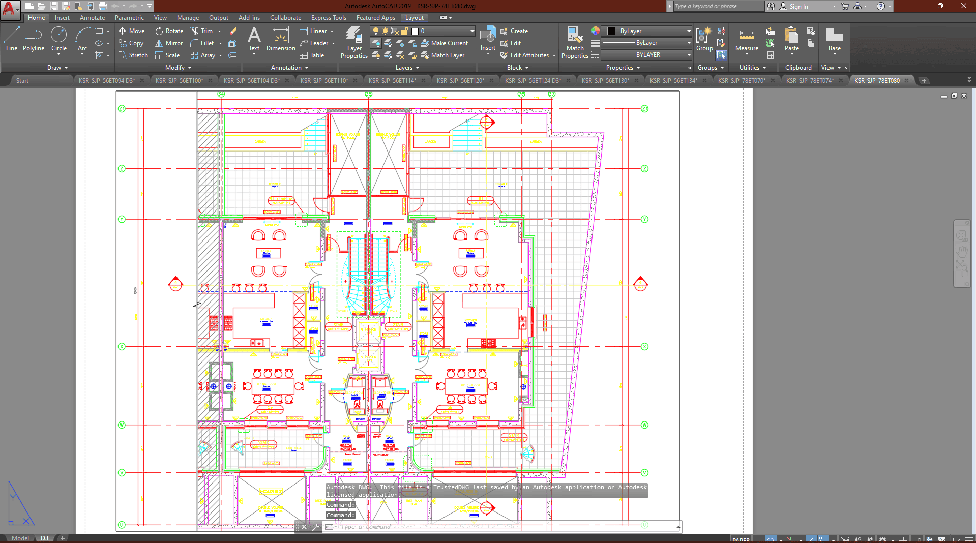This screenshot has height=543, width=976.
Task: Open the object color ByLayer dropdown
Action: (646, 31)
